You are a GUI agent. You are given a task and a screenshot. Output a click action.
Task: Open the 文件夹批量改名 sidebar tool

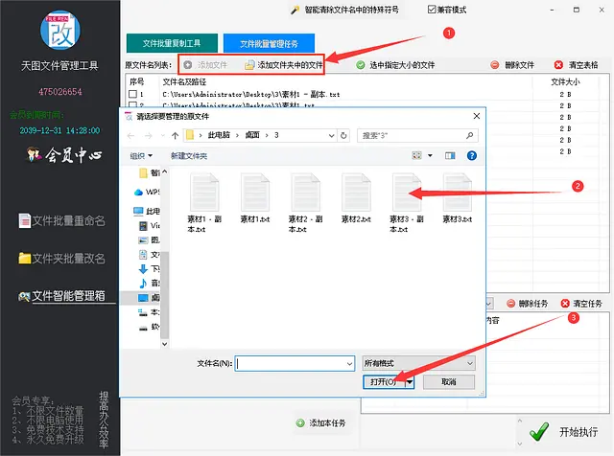[61, 259]
